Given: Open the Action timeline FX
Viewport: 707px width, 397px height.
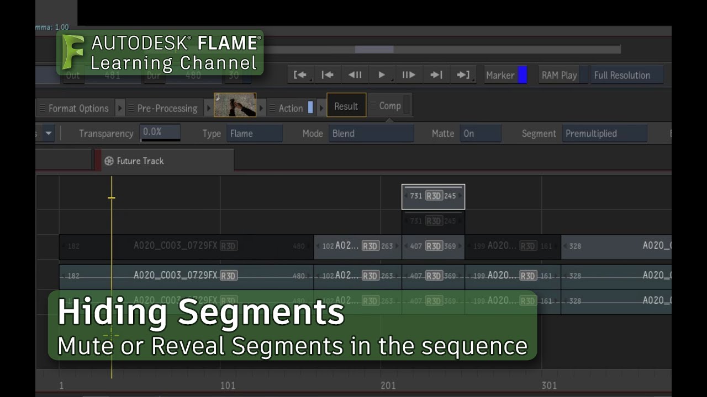Looking at the screenshot, I should (x=291, y=108).
